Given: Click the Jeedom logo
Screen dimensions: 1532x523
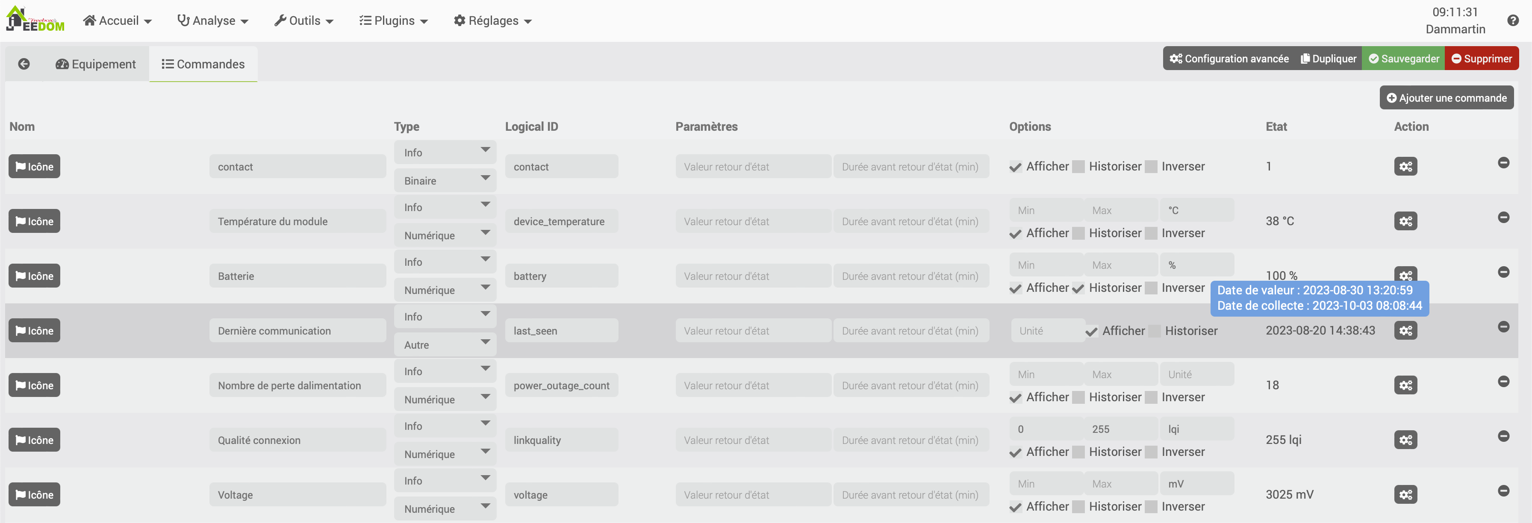Looking at the screenshot, I should point(35,20).
